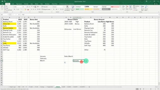160x90 pixels.
Task: Apply the percent style
Action: tap(56, 9)
